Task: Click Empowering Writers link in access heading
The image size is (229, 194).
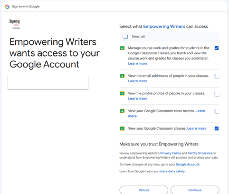Action: pyautogui.click(x=164, y=26)
